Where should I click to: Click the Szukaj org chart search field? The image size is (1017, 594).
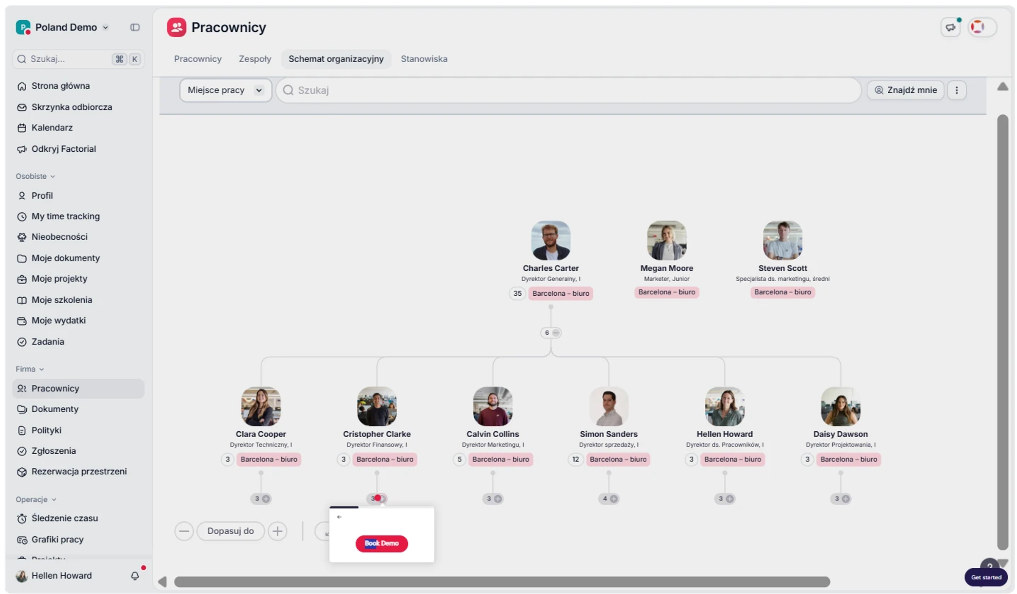pyautogui.click(x=569, y=90)
